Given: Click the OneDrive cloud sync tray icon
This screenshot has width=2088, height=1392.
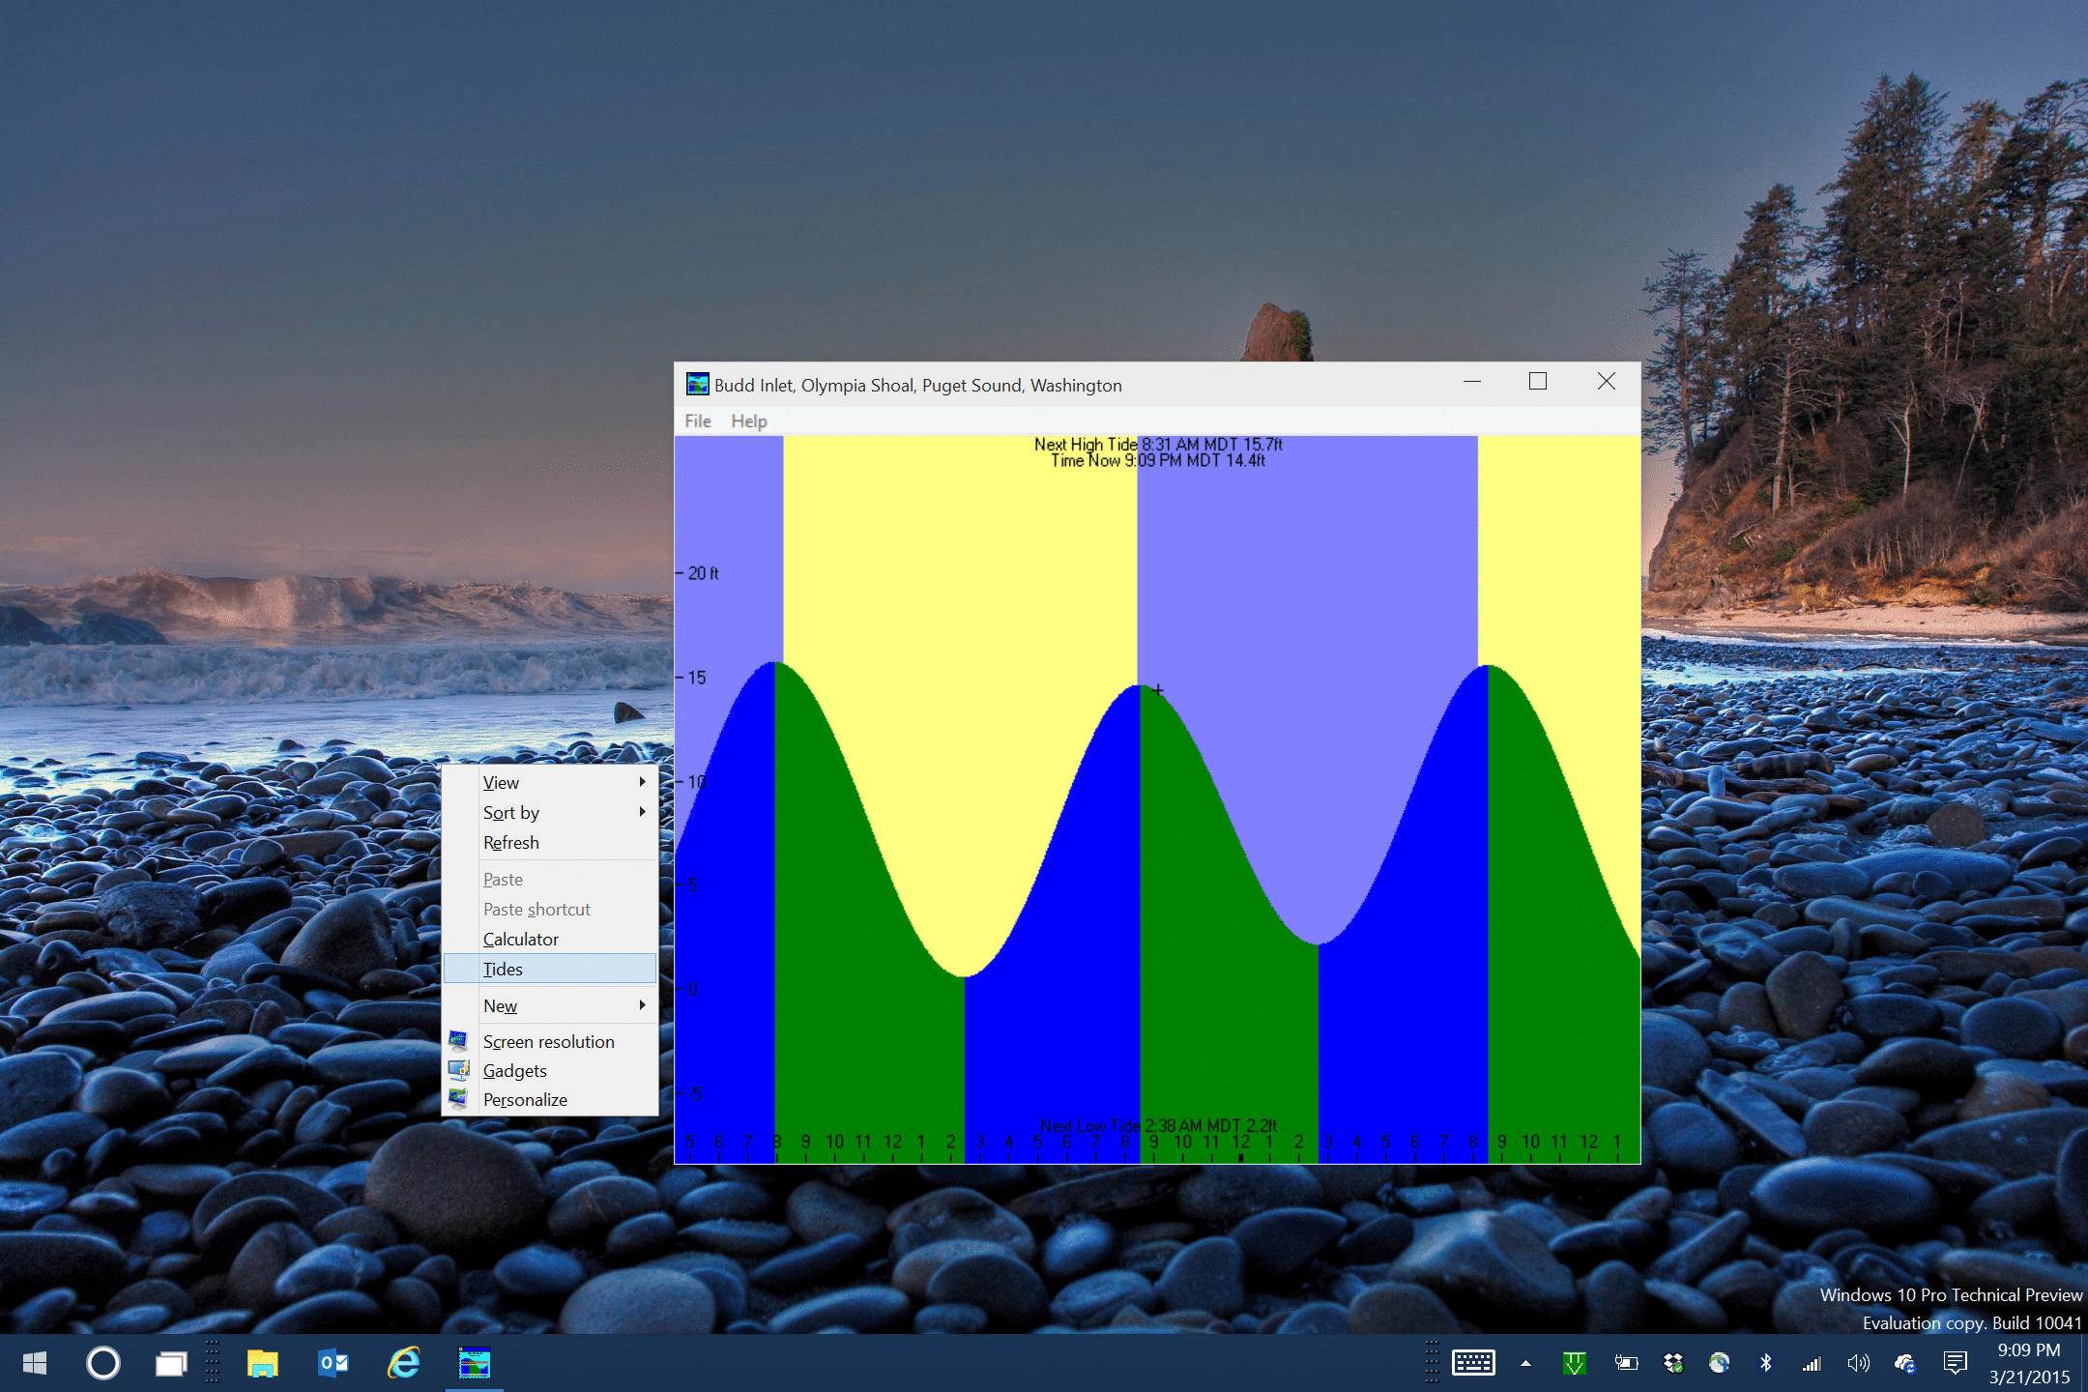Looking at the screenshot, I should [1905, 1363].
